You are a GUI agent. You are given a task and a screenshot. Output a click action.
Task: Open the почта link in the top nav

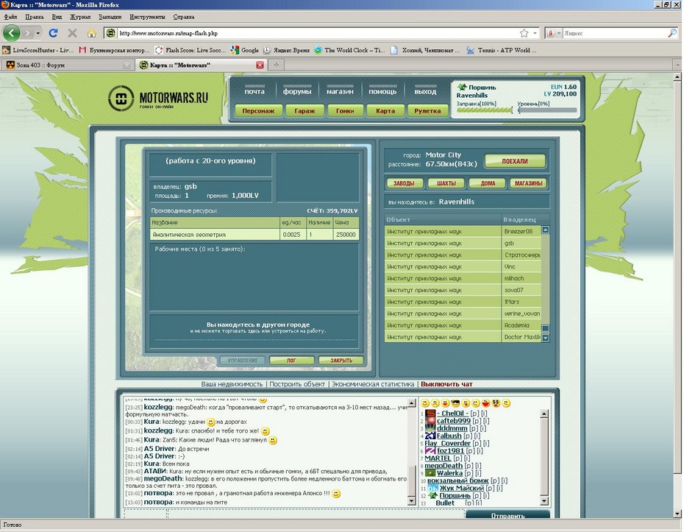tap(254, 91)
